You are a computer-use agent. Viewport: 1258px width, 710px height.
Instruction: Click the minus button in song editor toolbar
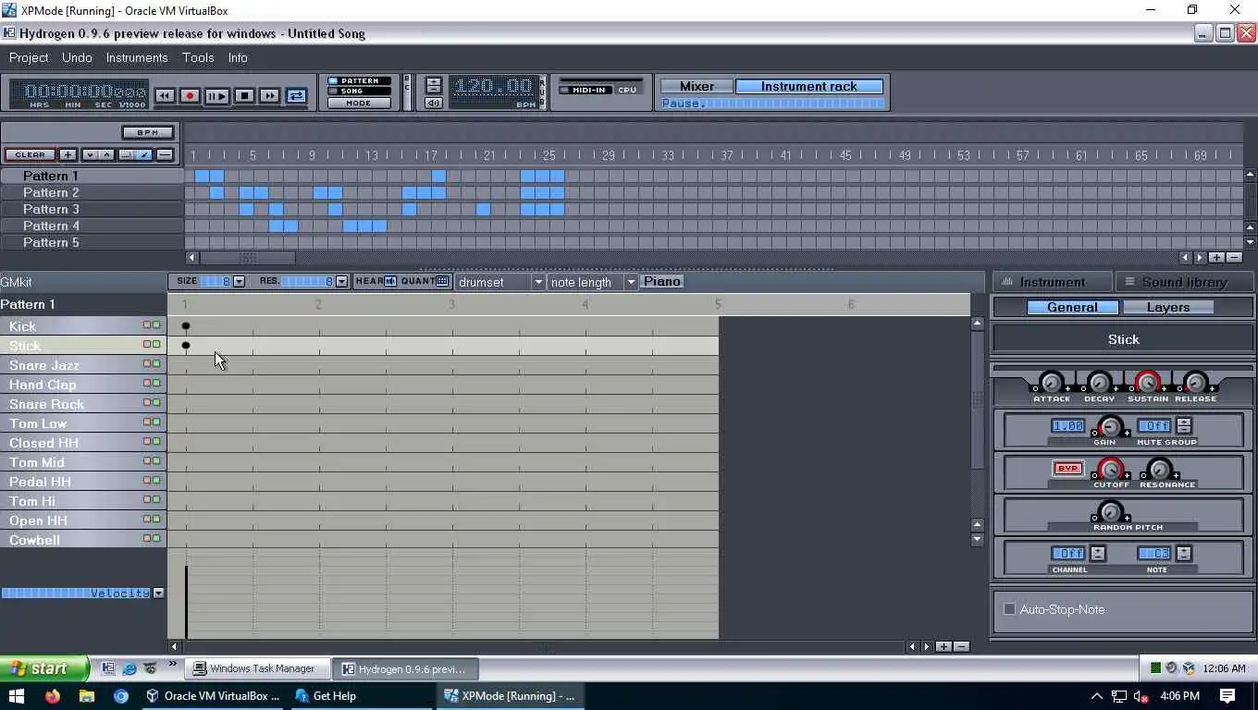pyautogui.click(x=165, y=154)
